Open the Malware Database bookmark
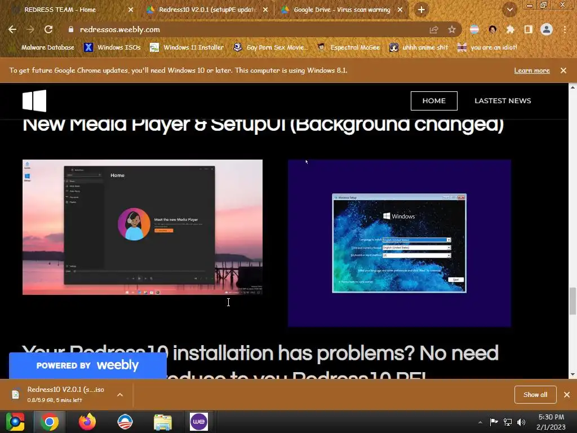This screenshot has width=577, height=433. (42, 47)
